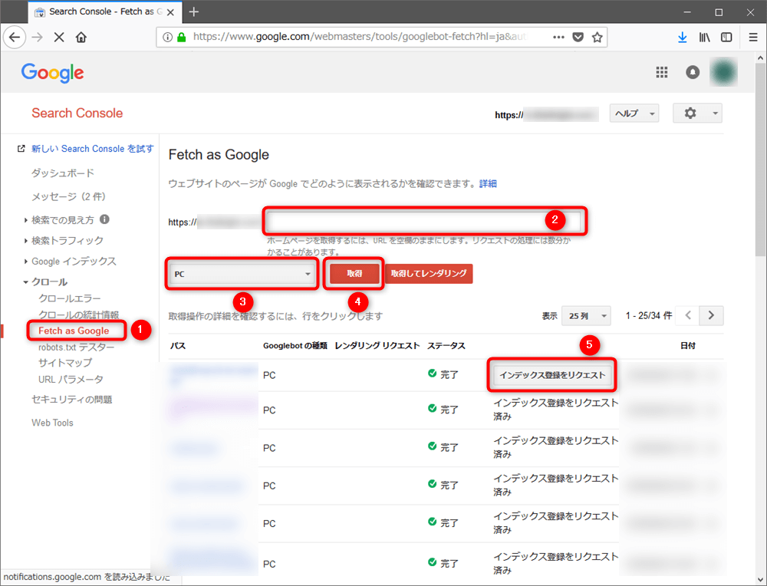Stop loading the page

(59, 37)
